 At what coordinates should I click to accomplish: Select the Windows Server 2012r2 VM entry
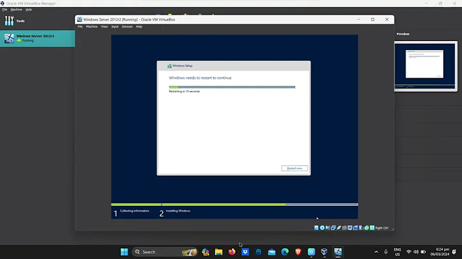37,38
